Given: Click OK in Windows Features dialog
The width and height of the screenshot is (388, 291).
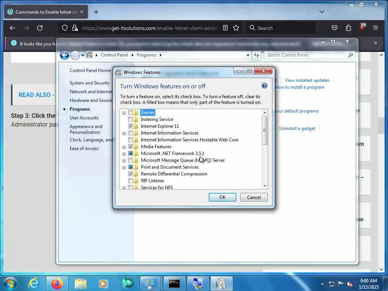Looking at the screenshot, I should point(222,197).
